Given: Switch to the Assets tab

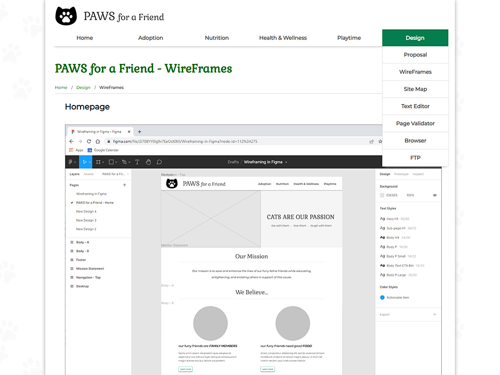Looking at the screenshot, I should click(88, 174).
